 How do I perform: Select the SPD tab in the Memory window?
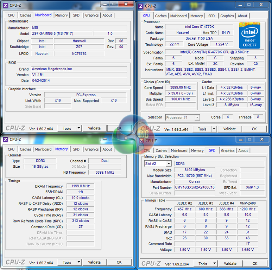coord(76,149)
